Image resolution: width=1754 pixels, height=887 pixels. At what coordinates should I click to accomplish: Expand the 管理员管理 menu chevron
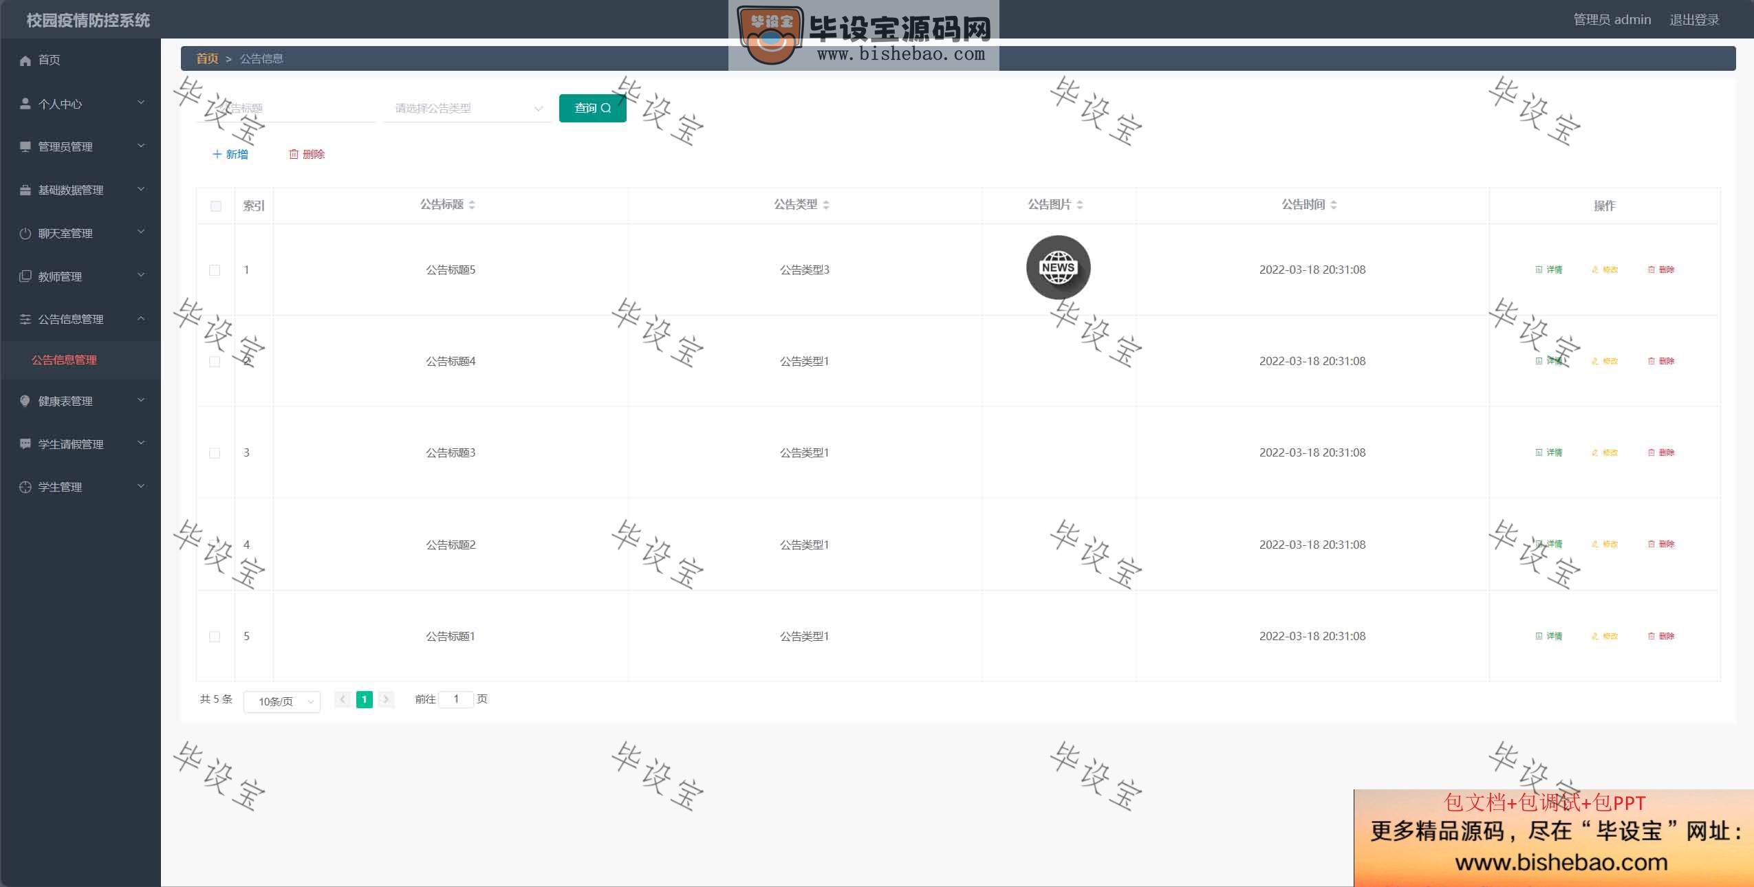pos(141,146)
